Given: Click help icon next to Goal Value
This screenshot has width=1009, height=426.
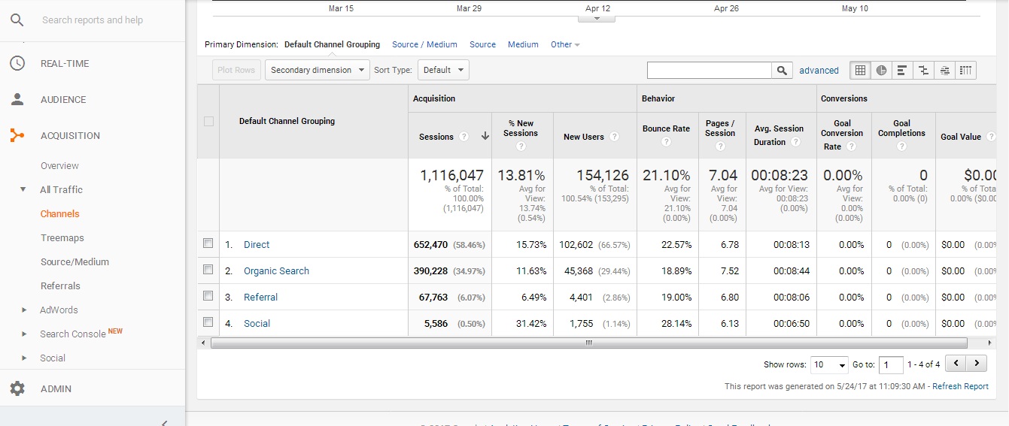Looking at the screenshot, I should [991, 137].
